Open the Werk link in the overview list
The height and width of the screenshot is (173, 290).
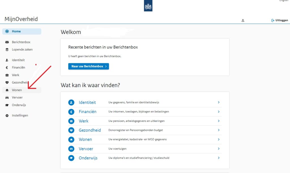tap(84, 121)
